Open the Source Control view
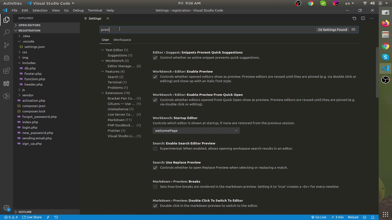The image size is (392, 220). 6,45
